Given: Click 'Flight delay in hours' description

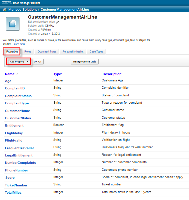Looking at the screenshot, I should (116, 133).
